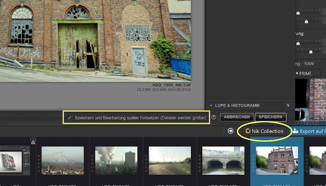Click the slider handle directly above the 'rung' heading

pos(307,21)
